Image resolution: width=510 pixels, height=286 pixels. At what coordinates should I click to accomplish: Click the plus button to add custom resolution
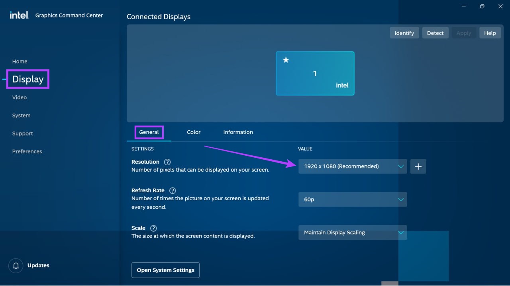pyautogui.click(x=418, y=166)
